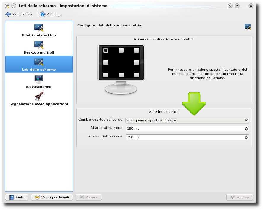Click bottom-right screen corner square

[137, 75]
